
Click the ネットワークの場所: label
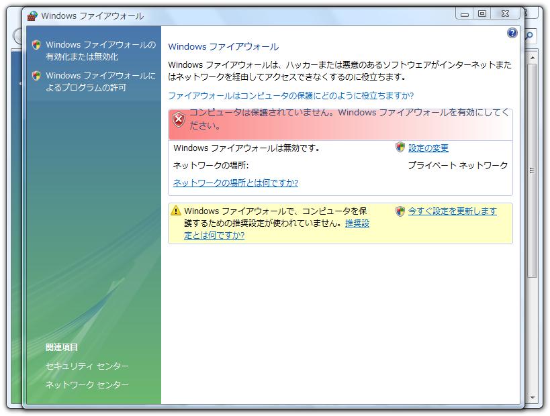tap(211, 166)
